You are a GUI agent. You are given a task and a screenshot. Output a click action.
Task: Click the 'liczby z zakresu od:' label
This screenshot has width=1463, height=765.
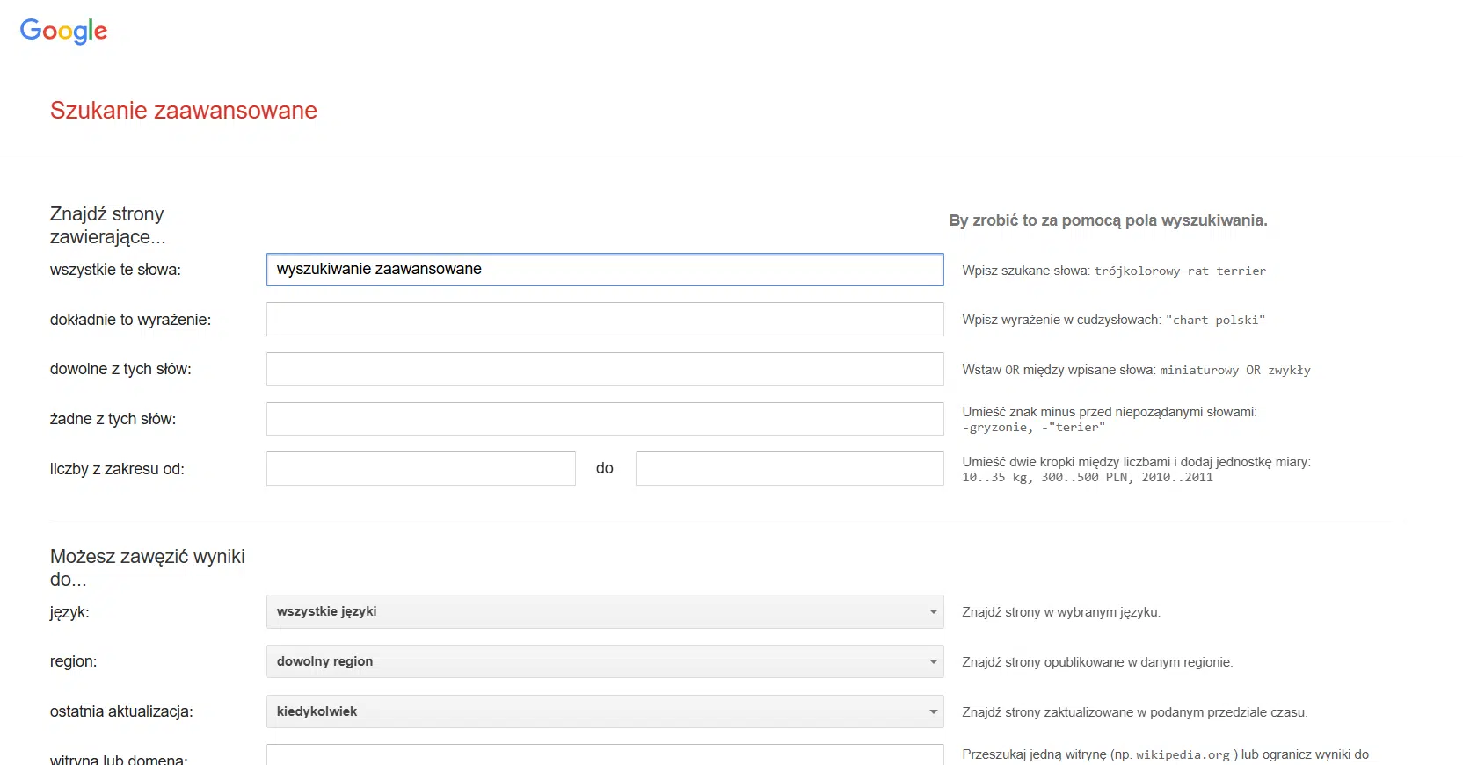[x=117, y=469]
